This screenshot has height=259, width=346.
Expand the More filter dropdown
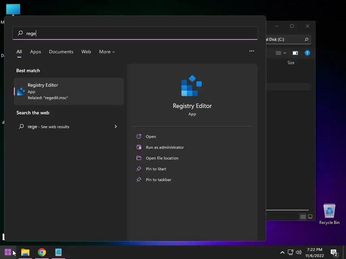pyautogui.click(x=107, y=52)
